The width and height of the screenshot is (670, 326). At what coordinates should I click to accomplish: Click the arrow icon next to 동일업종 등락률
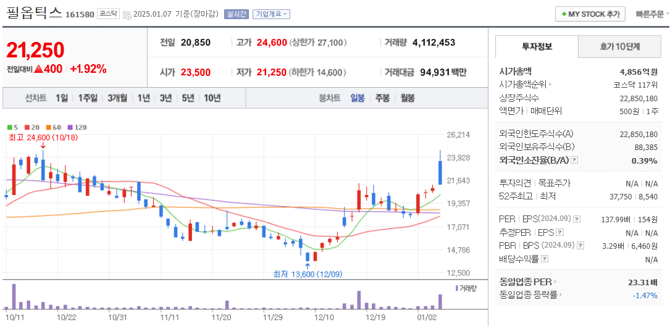[x=561, y=295]
